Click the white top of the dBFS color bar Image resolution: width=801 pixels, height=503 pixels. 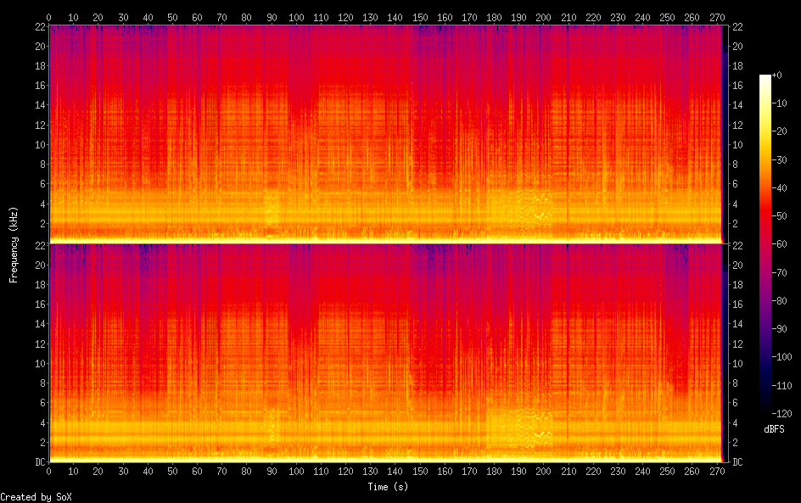pyautogui.click(x=765, y=78)
